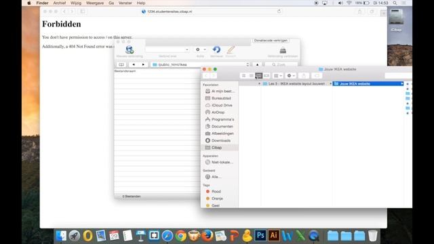The image size is (434, 244).
Task: Open Photoshop from the Dock
Action: point(260,235)
